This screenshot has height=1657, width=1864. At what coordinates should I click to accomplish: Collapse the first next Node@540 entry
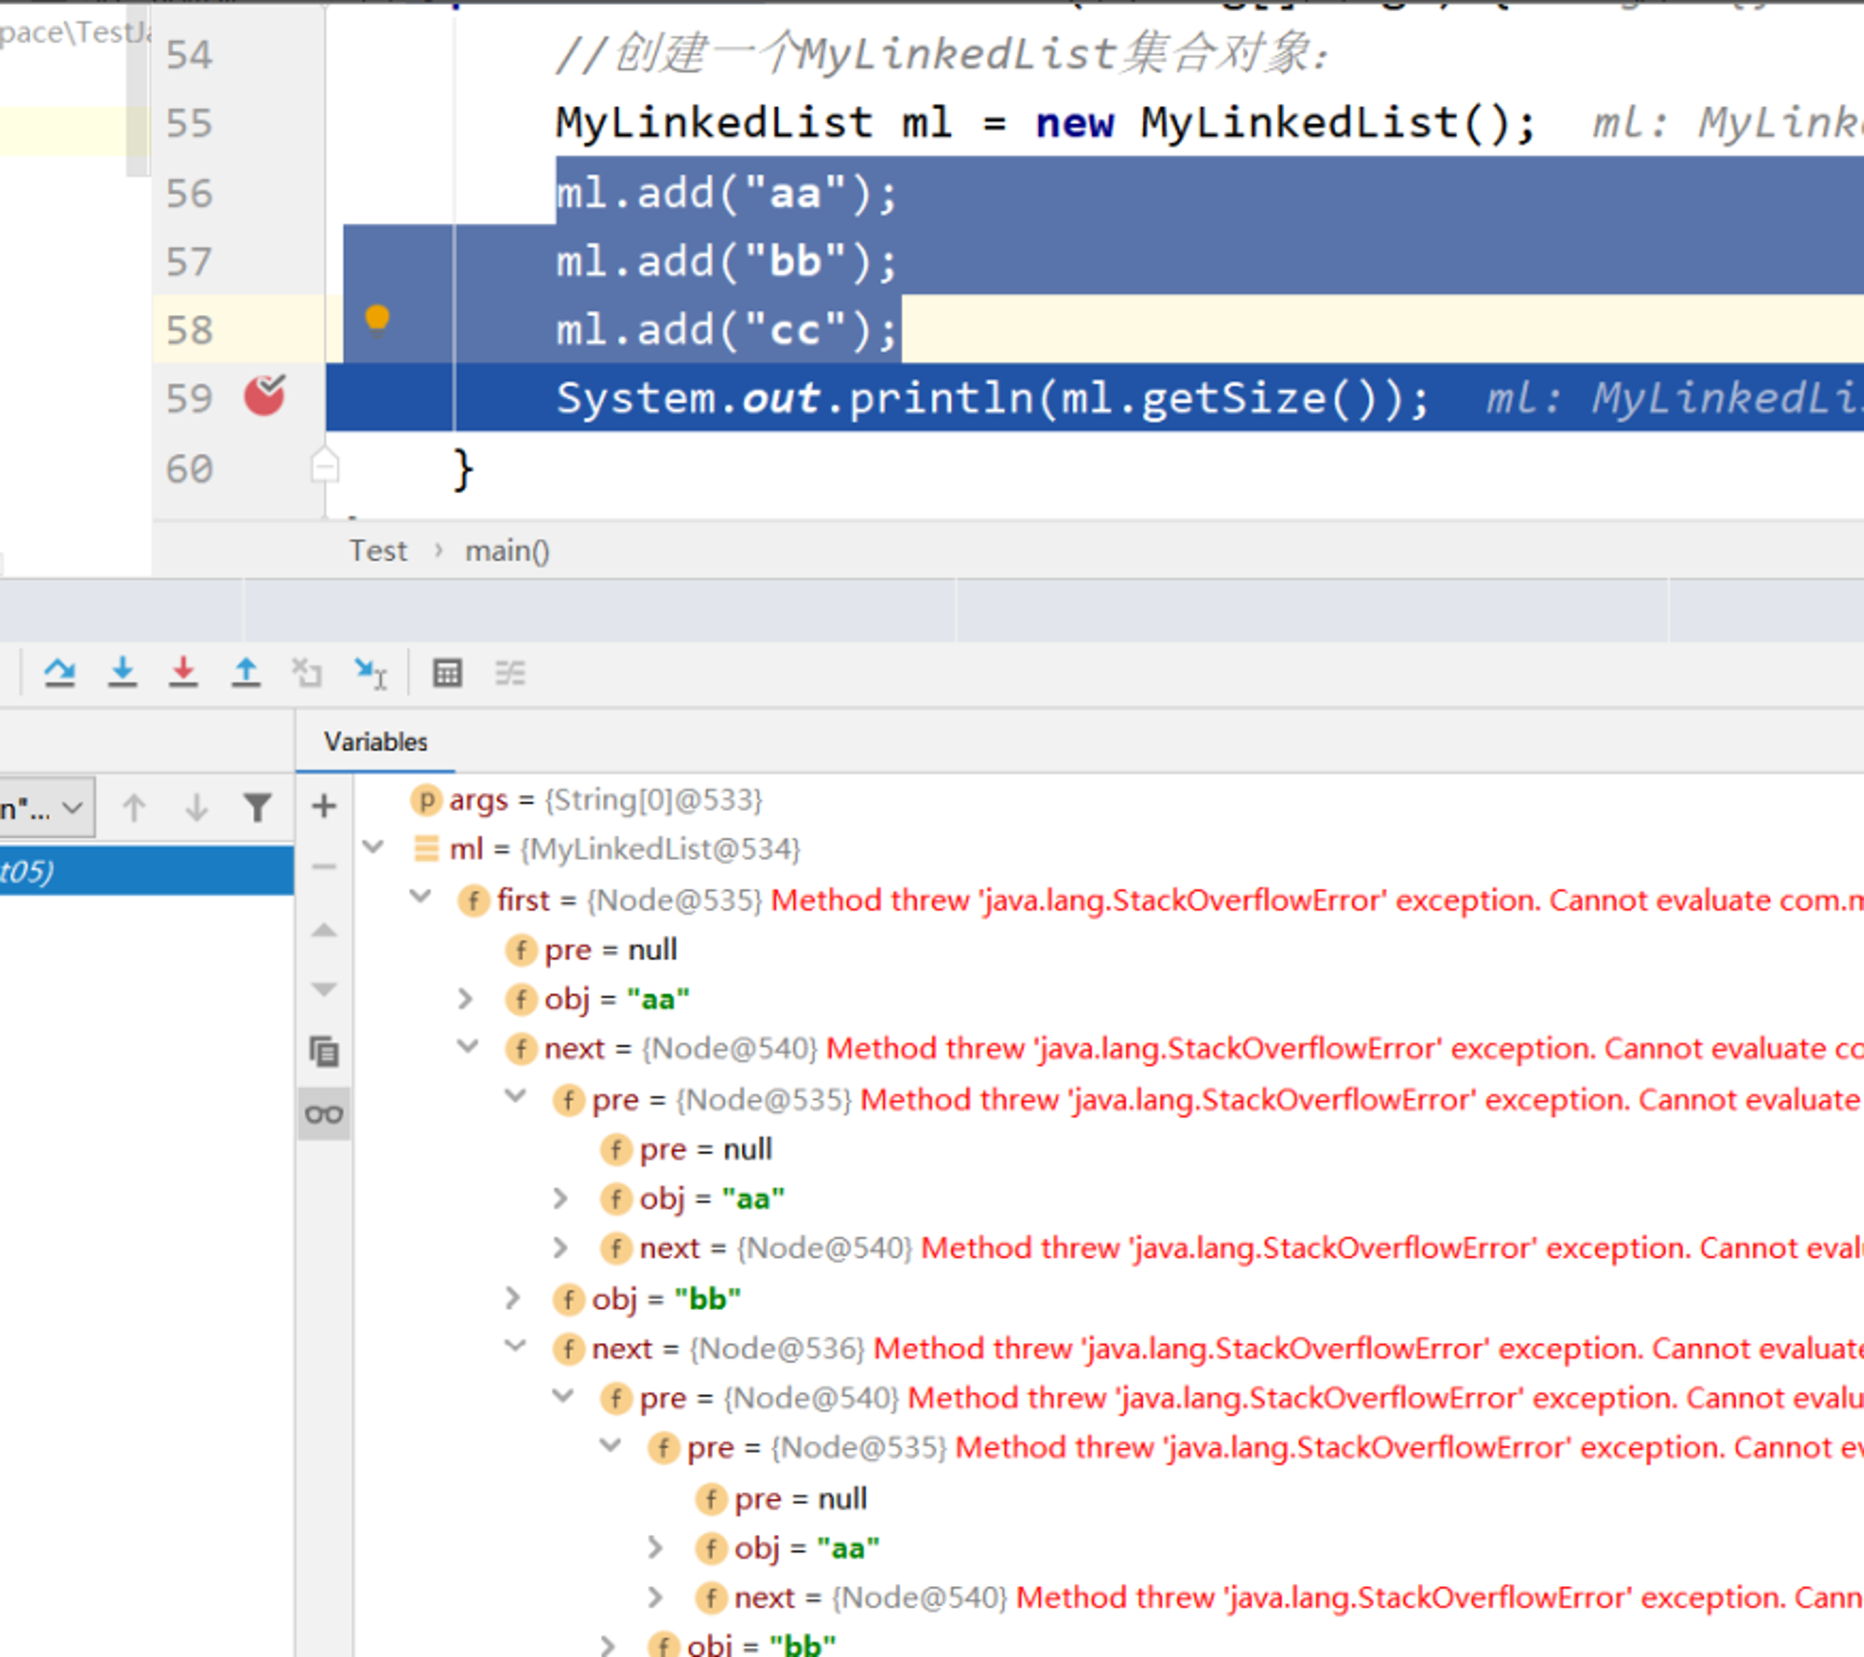point(467,1047)
